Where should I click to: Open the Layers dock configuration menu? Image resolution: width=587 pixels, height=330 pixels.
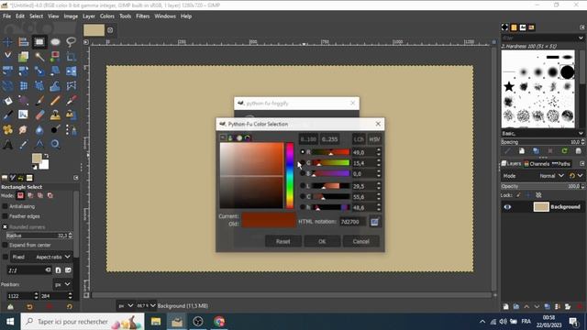point(581,164)
